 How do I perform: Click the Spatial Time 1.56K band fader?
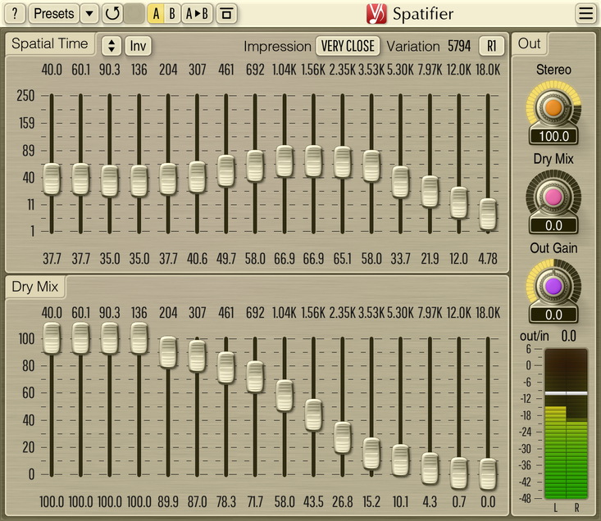point(313,161)
